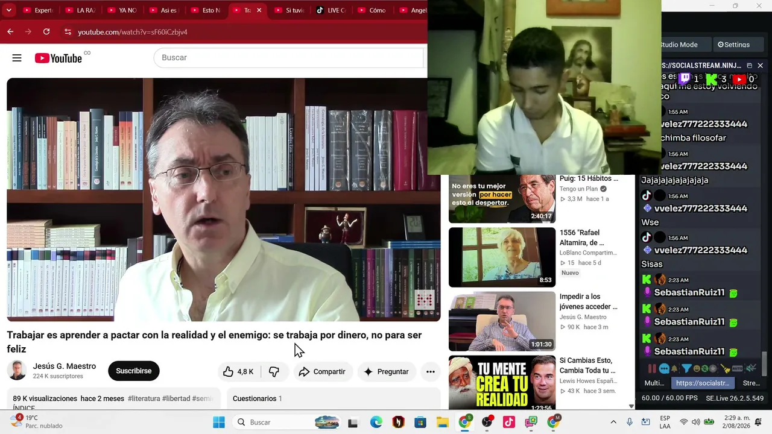Open File Explorer from taskbar
Image resolution: width=772 pixels, height=434 pixels.
coord(443,422)
